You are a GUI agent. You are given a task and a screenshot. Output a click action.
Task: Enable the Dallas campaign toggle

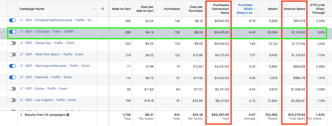point(12,89)
